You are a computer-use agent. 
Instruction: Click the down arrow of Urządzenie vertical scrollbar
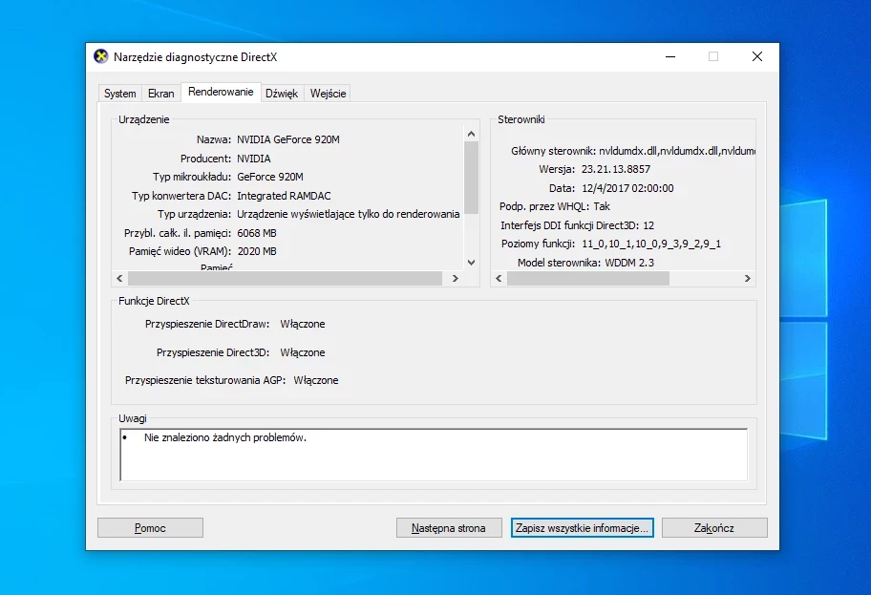click(x=471, y=262)
